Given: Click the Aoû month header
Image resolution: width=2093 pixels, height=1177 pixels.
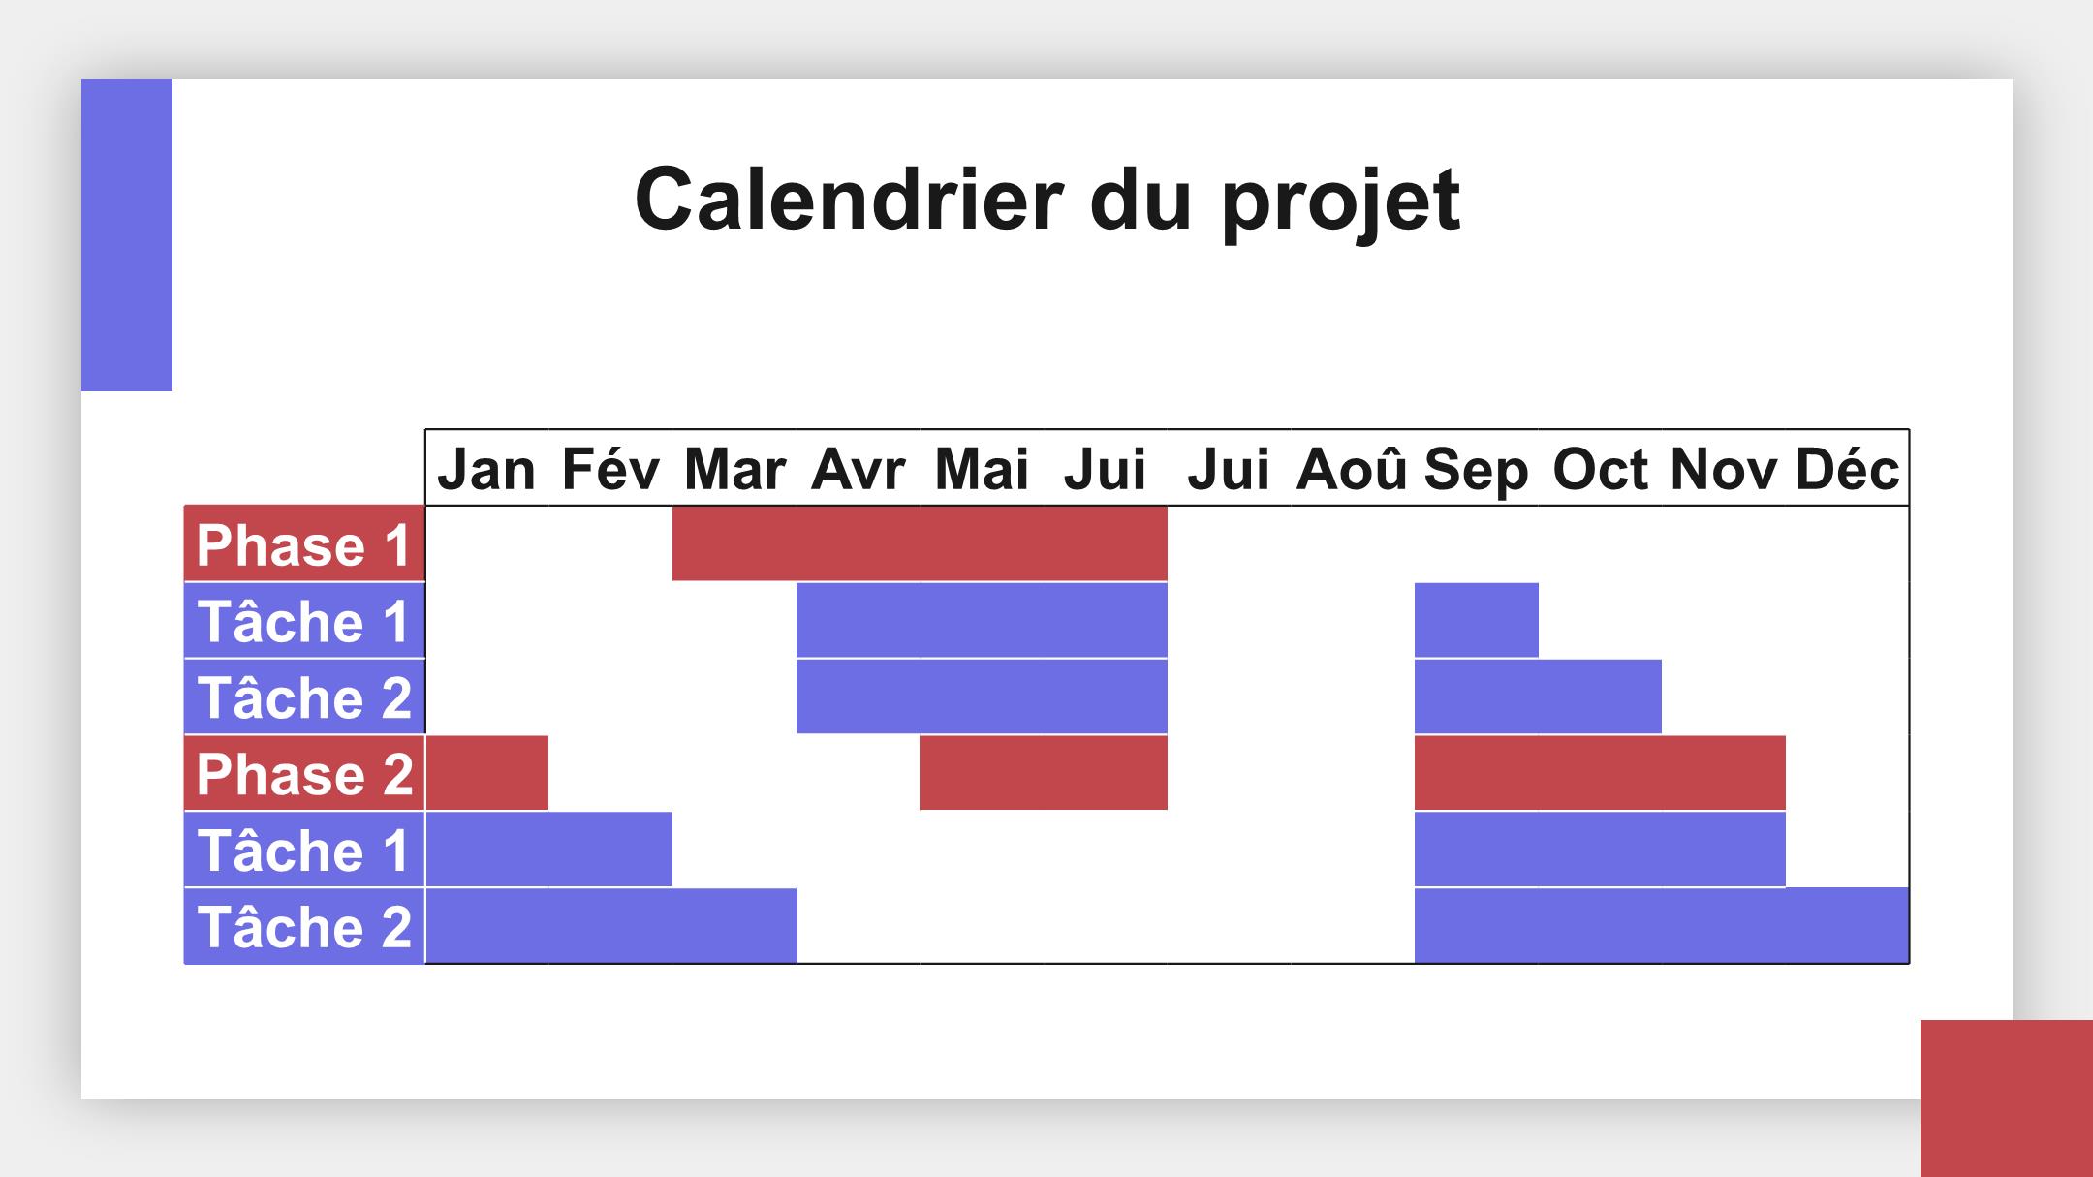Looking at the screenshot, I should point(1353,469).
